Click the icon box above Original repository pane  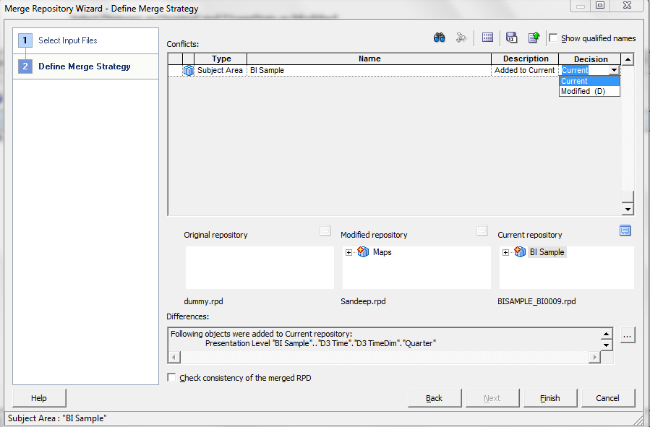tap(325, 230)
